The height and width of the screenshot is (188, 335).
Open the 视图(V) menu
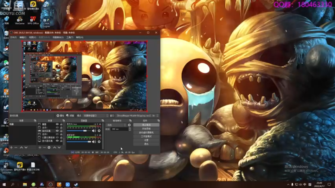[33, 37]
